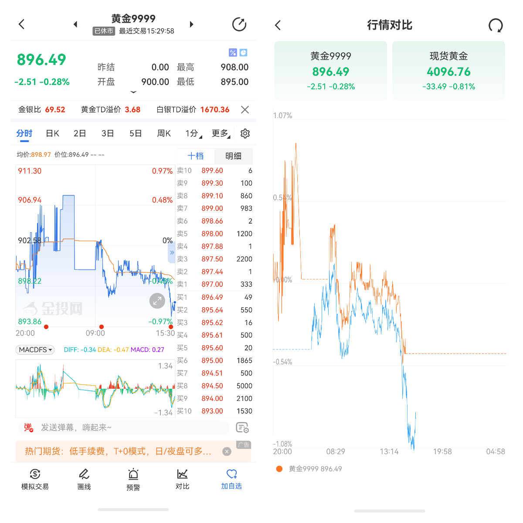Select the 黄金9999 comparison card
This screenshot has height=523, width=523.
click(331, 71)
